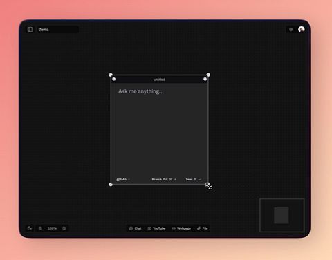The image size is (332, 260).
Task: Click the Branch Out button
Action: click(164, 179)
